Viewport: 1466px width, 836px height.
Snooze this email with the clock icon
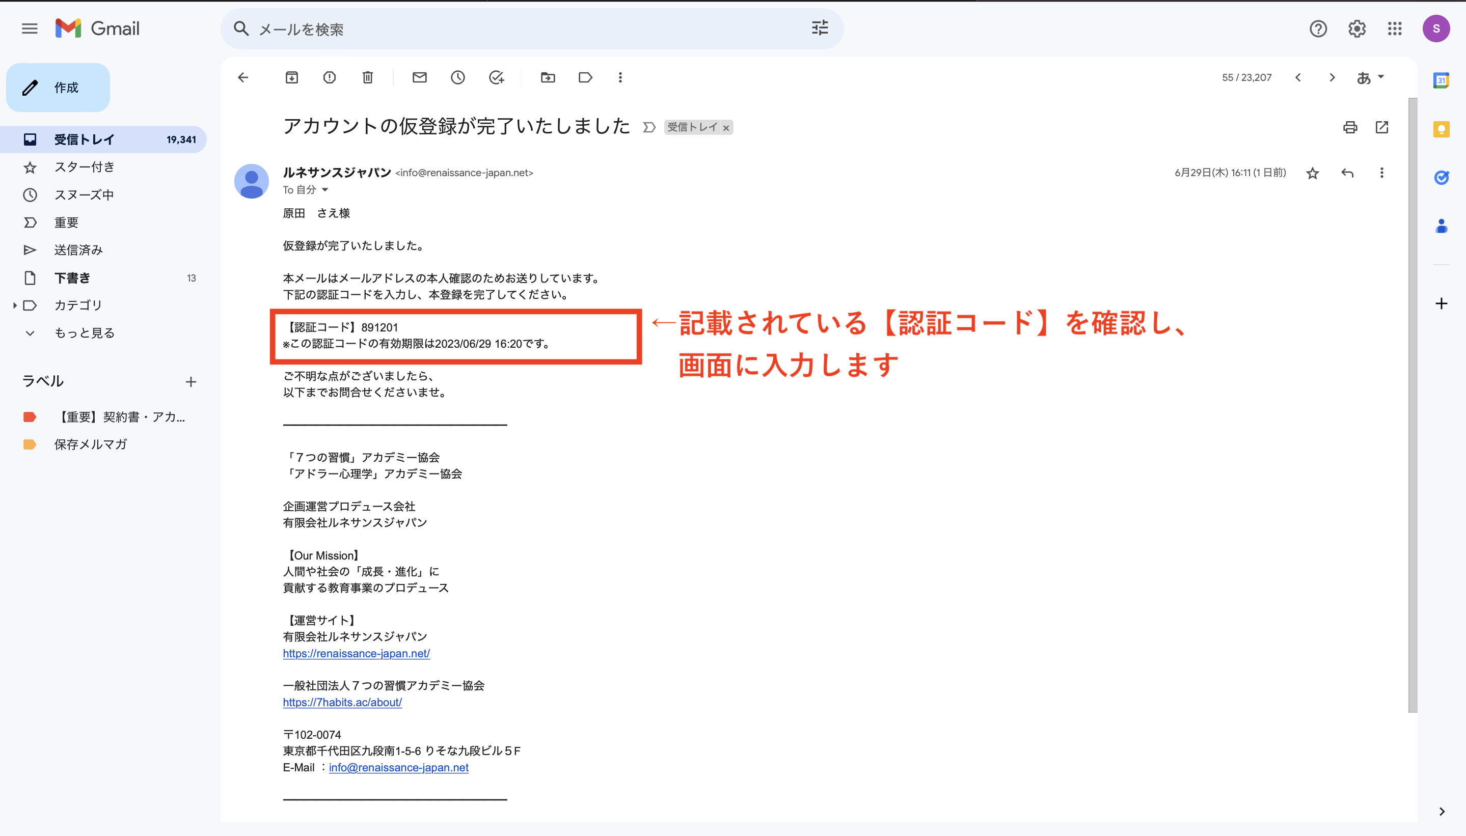pyautogui.click(x=458, y=77)
